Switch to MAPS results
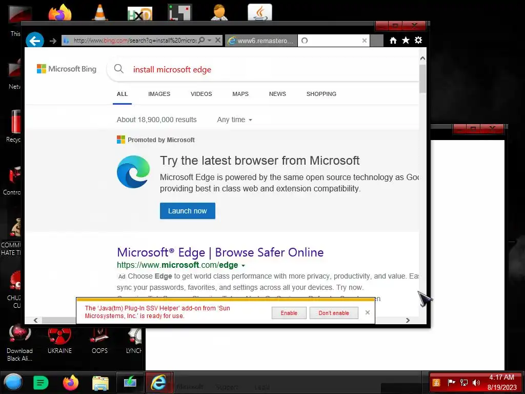 pyautogui.click(x=240, y=94)
